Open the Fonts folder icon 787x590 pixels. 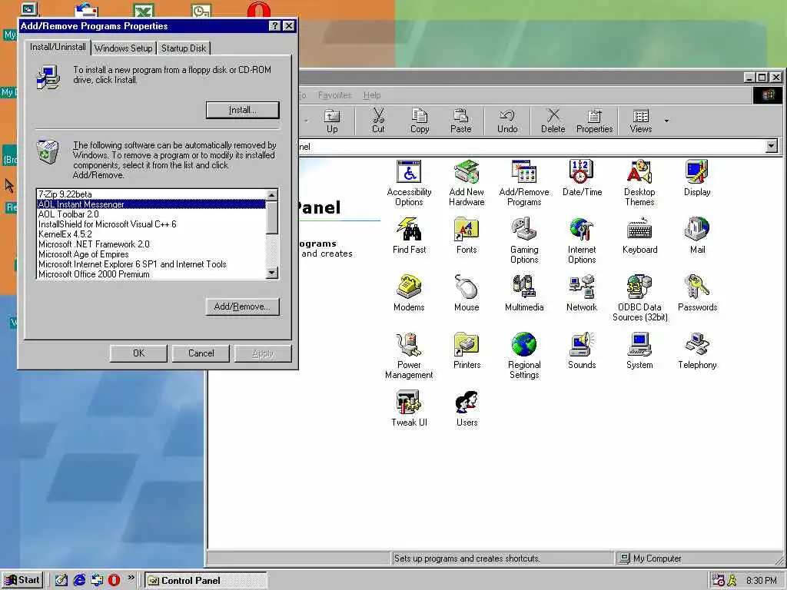click(467, 236)
